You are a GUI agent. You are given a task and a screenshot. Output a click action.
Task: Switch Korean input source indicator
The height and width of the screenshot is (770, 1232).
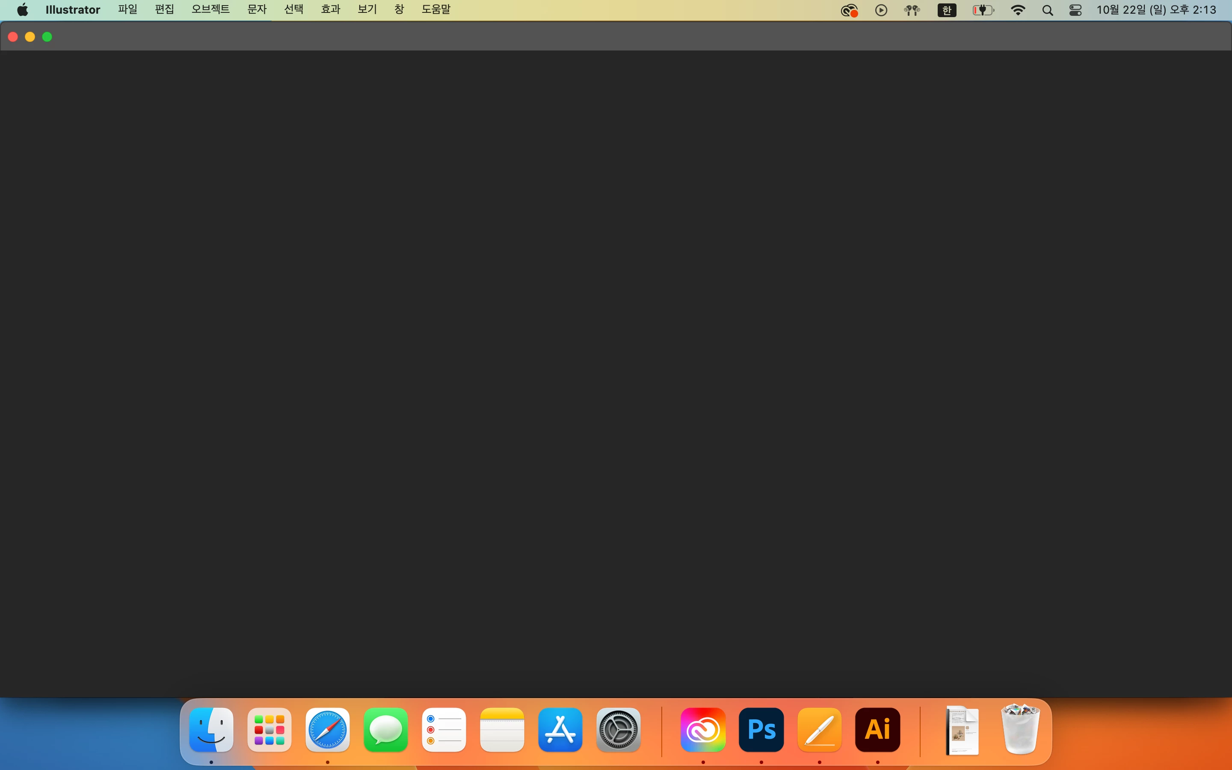pos(946,10)
